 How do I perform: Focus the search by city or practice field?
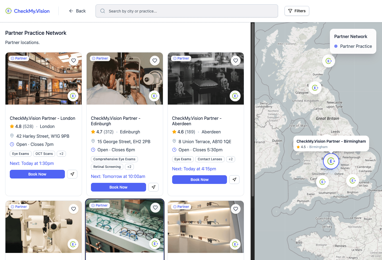click(187, 11)
